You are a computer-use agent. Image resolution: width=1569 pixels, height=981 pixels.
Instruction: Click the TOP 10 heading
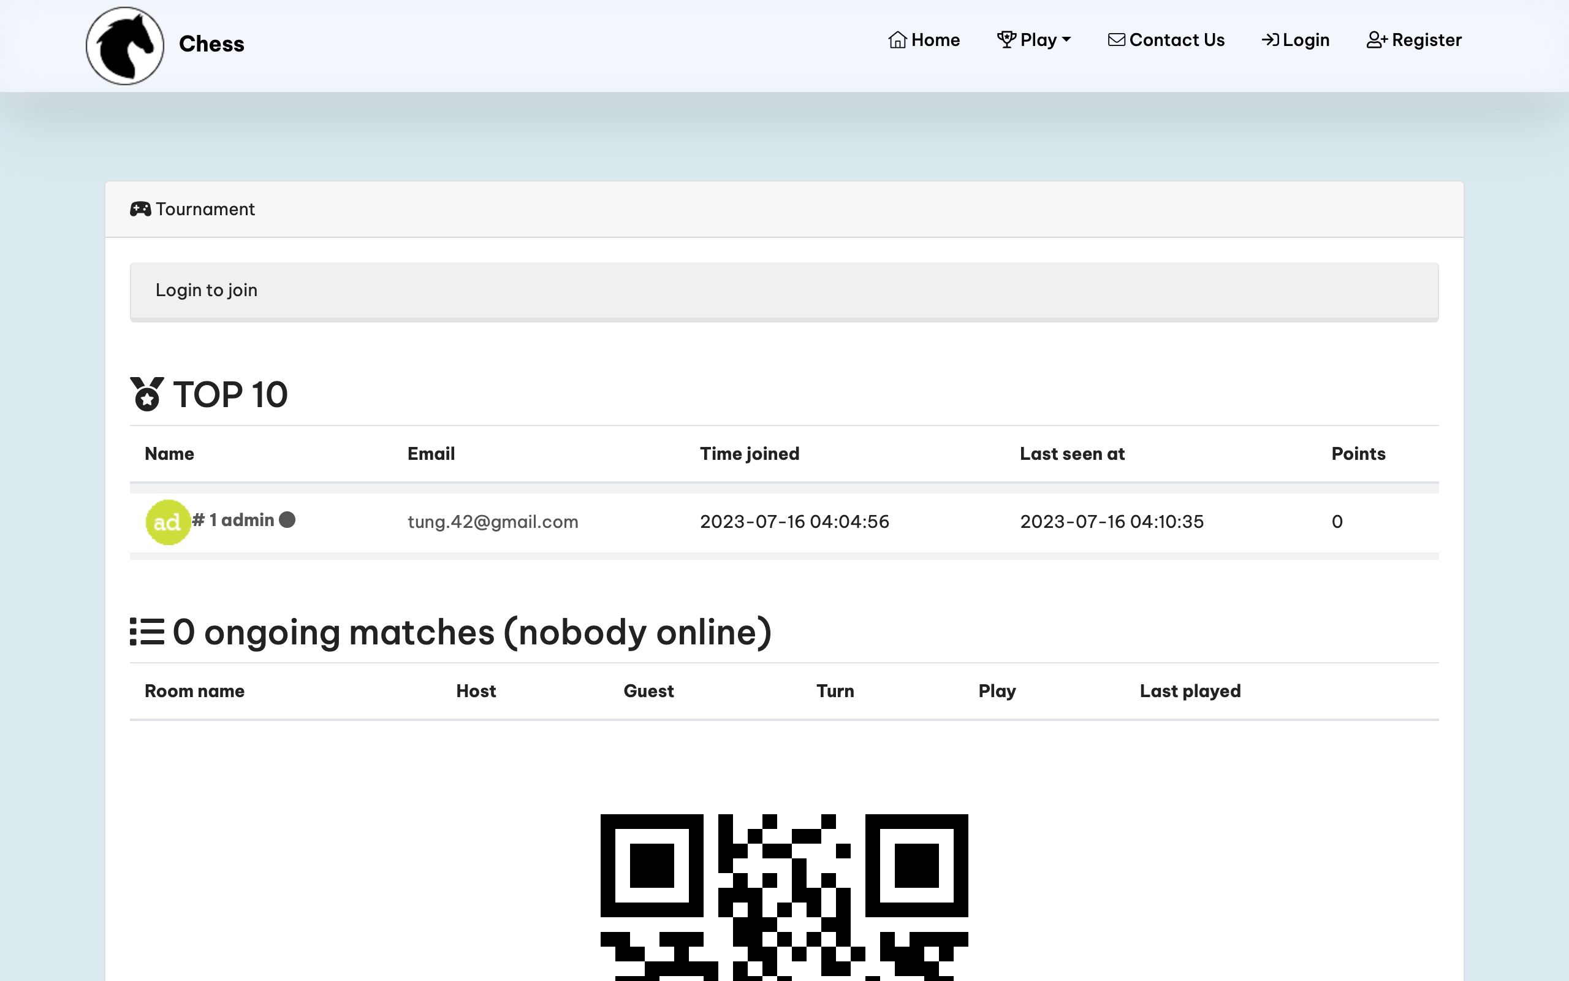coord(230,394)
